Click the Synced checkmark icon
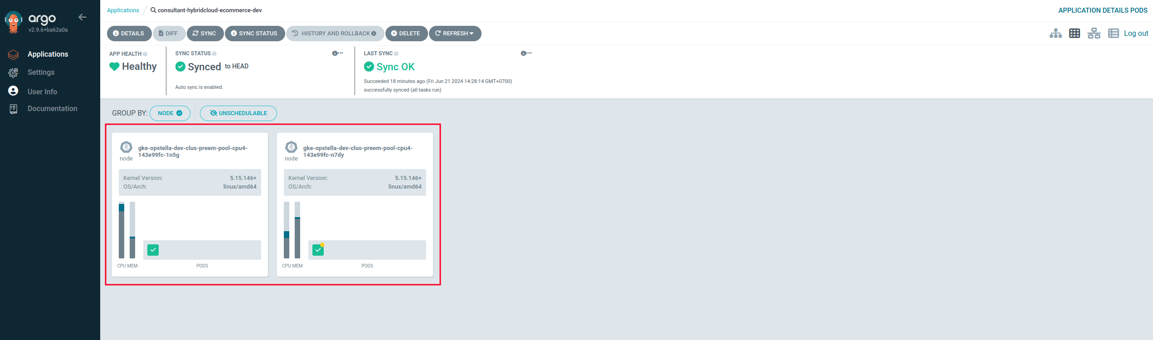The height and width of the screenshot is (340, 1153). 180,67
